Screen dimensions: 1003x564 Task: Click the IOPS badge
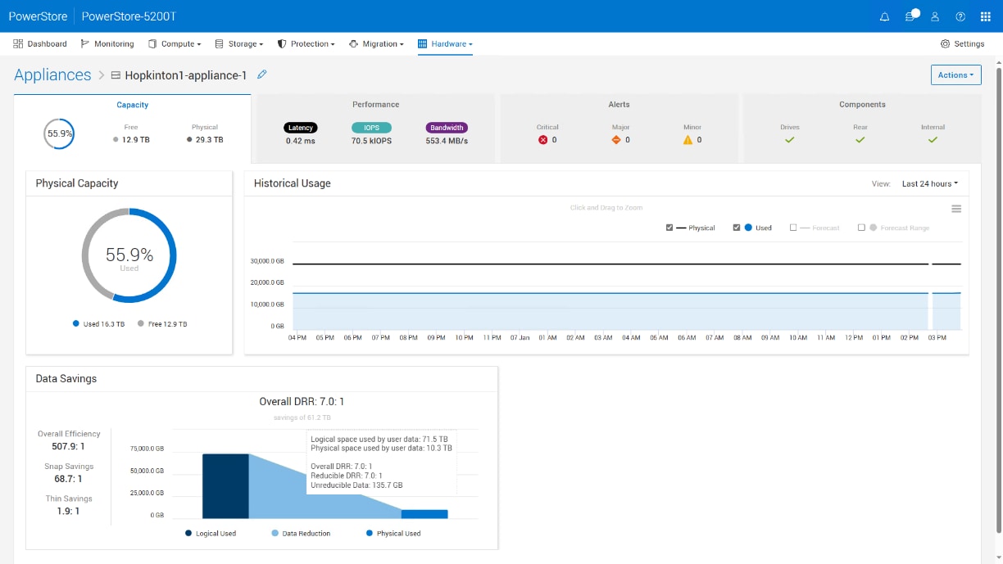pos(372,128)
